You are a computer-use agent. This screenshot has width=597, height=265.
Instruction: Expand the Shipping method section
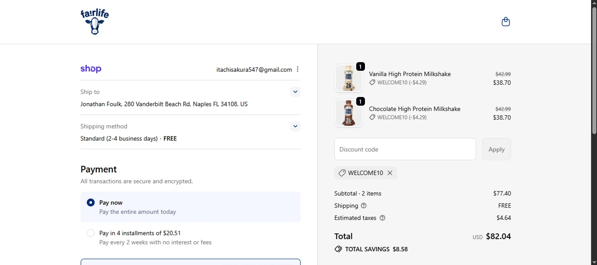[295, 126]
